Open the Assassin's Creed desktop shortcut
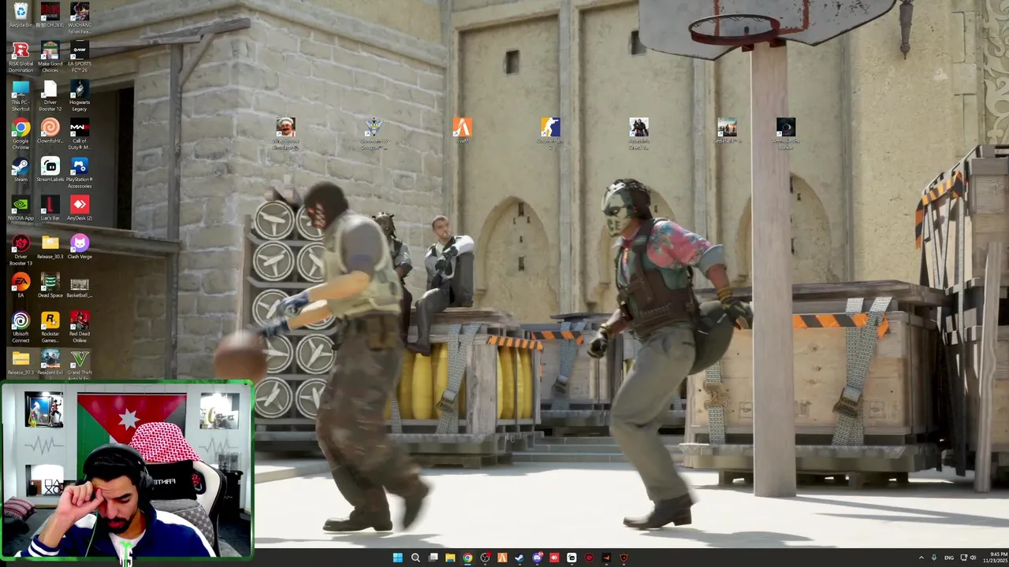The width and height of the screenshot is (1009, 567). click(639, 132)
